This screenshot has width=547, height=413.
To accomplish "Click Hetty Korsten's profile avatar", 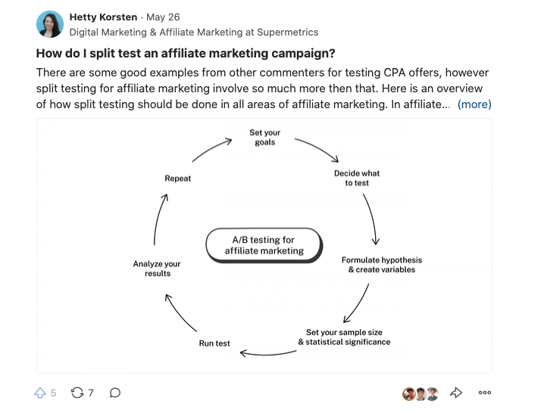I will point(50,24).
